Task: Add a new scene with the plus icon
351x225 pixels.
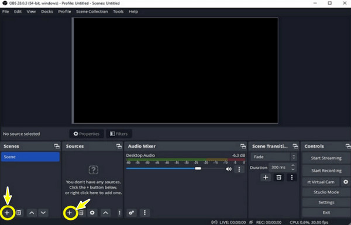Action: [x=7, y=213]
